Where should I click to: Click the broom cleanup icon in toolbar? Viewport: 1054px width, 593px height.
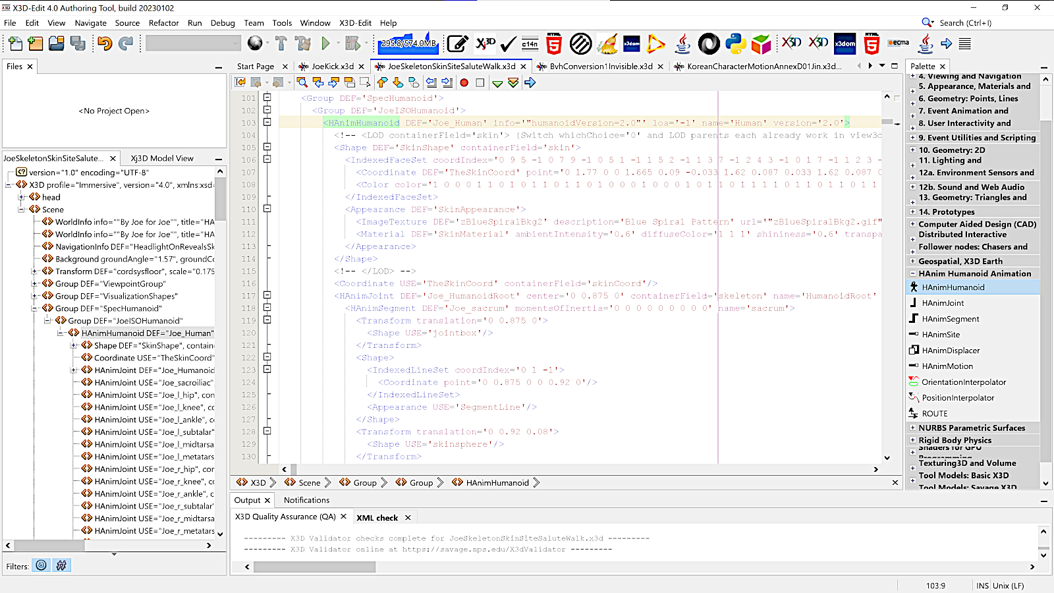point(607,43)
